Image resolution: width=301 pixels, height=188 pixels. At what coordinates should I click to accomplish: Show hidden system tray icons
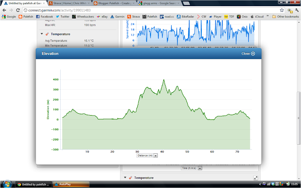coord(260,184)
